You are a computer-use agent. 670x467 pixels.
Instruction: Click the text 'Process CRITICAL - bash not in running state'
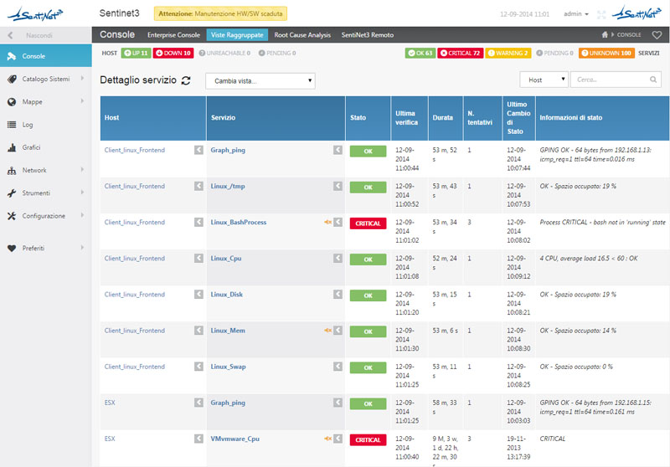pos(602,222)
